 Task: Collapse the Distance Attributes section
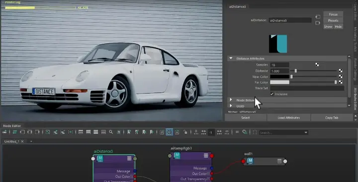pyautogui.click(x=231, y=59)
